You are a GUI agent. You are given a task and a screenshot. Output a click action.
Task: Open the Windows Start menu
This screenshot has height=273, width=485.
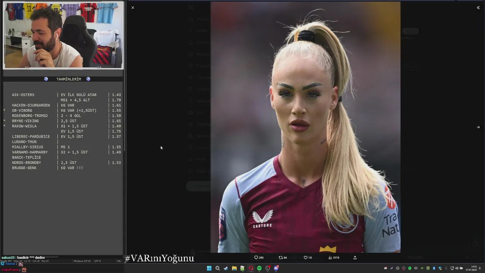(209, 268)
